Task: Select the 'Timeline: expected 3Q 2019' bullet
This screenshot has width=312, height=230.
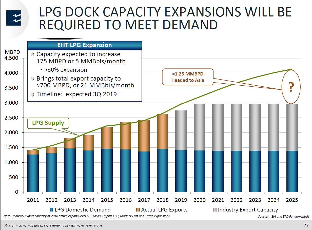Action: [76, 94]
